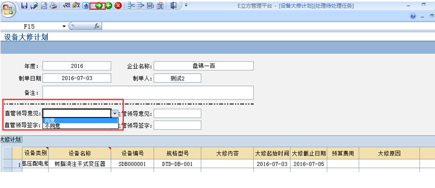Viewport: 435px width, 188px height.
Task: Click the exit door icon in toolbar
Action: (173, 6)
